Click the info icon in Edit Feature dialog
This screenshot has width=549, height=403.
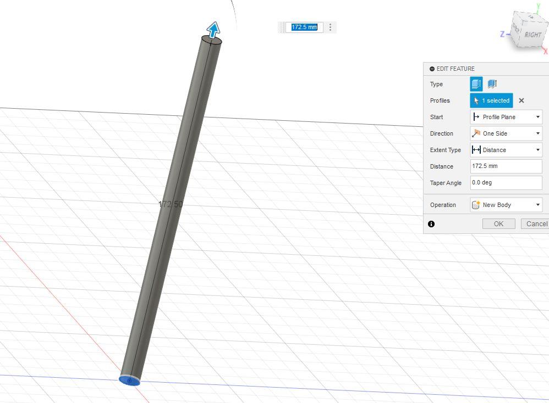[431, 224]
